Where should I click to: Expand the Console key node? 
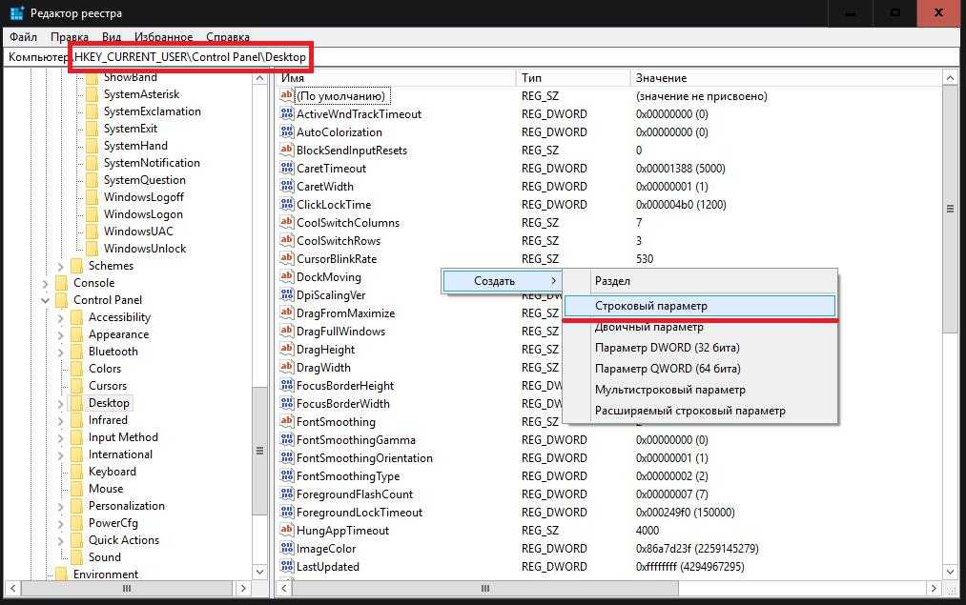pyautogui.click(x=46, y=283)
